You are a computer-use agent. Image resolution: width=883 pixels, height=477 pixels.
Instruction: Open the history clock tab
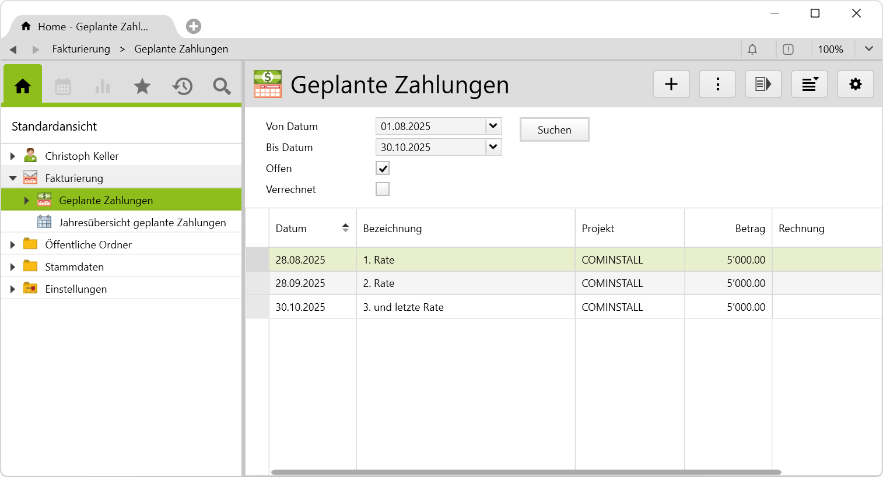point(182,87)
